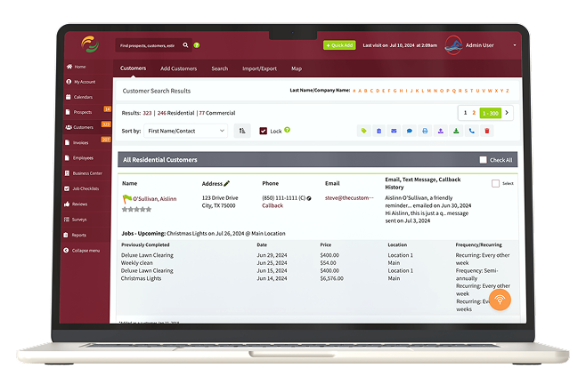This screenshot has height=368, width=586.
Task: Click the printer icon in toolbar
Action: click(x=425, y=131)
